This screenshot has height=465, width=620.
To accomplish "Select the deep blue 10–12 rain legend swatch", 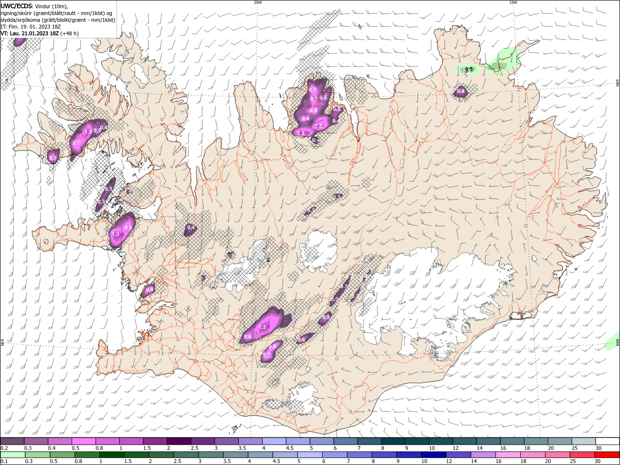I will (433, 455).
